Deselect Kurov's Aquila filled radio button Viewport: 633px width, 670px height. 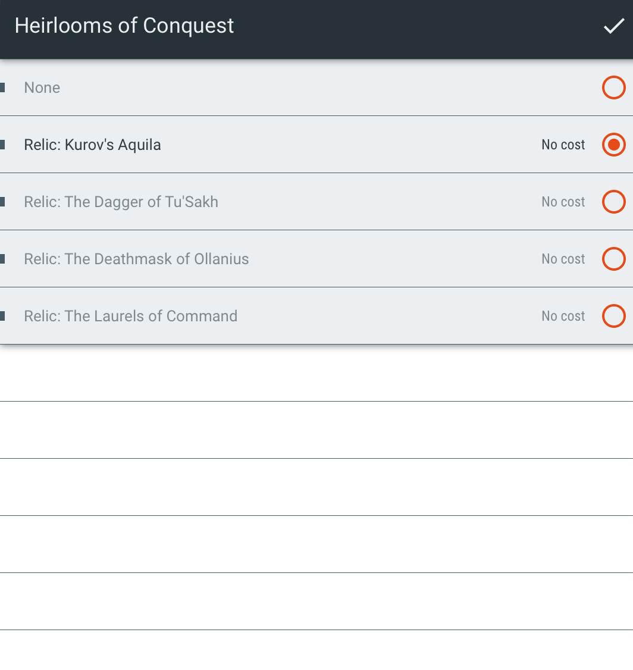tap(614, 145)
